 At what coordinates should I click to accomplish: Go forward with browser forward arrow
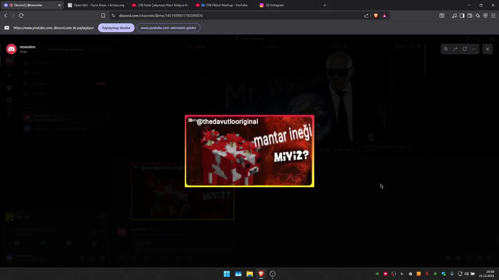pyautogui.click(x=13, y=16)
